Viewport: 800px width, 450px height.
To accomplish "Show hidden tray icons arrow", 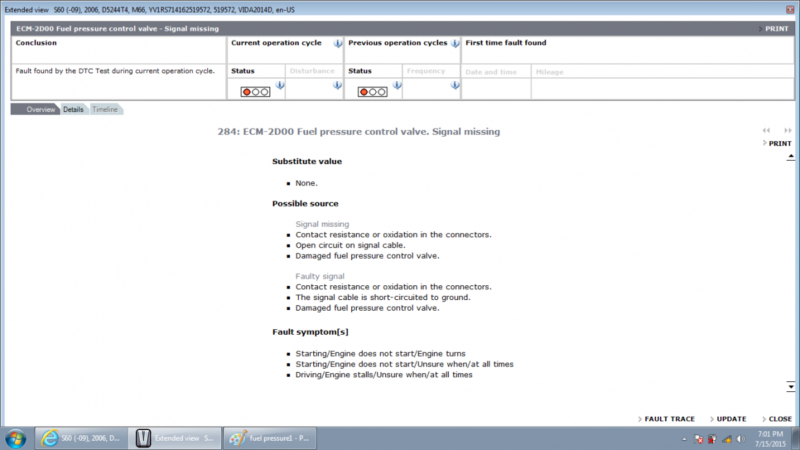I will pyautogui.click(x=685, y=439).
